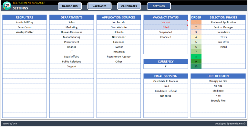Screen dimensions: 248x127
Task: Click the Recruitment Manager logo icon
Action: point(7,5)
